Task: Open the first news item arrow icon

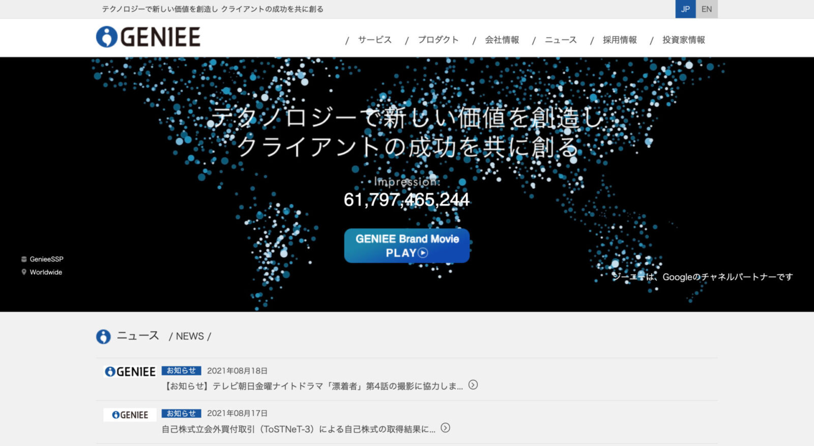Action: coord(473,385)
